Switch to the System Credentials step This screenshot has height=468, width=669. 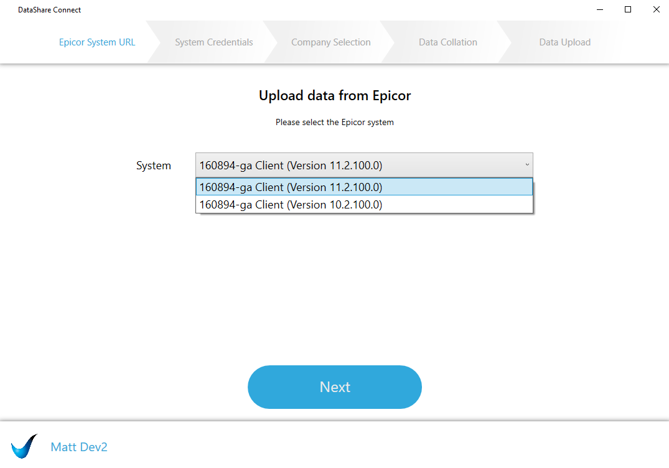213,42
